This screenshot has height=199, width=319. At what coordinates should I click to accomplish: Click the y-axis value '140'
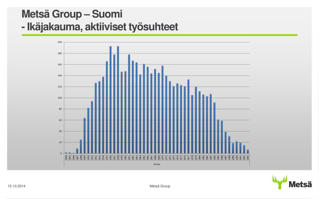click(x=60, y=75)
